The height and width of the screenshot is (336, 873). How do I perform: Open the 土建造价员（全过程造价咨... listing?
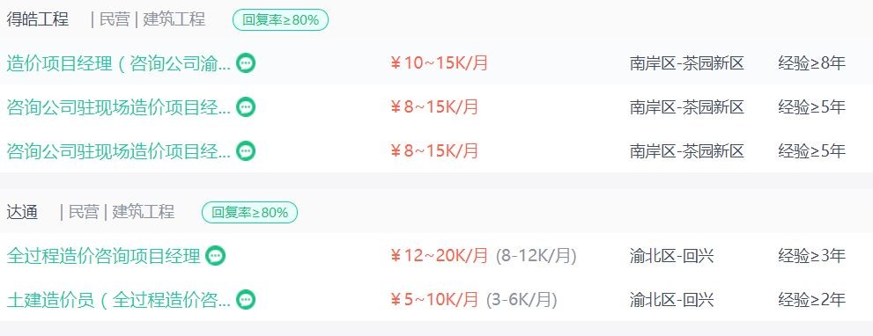coord(119,301)
